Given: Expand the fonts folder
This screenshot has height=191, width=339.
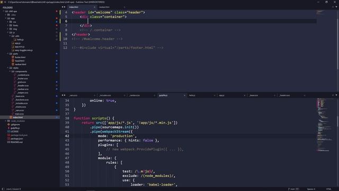Looking at the screenshot, I should click(x=8, y=25).
